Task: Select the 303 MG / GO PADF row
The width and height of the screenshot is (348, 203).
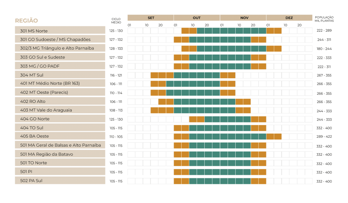Action: coord(60,66)
